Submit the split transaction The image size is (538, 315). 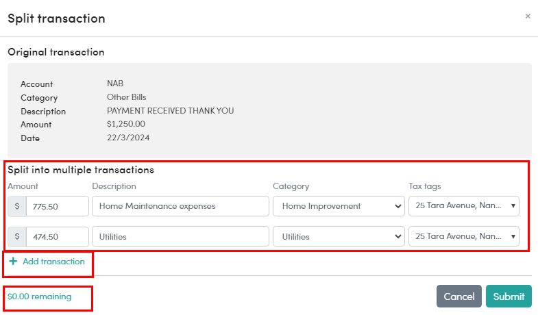[x=509, y=297]
